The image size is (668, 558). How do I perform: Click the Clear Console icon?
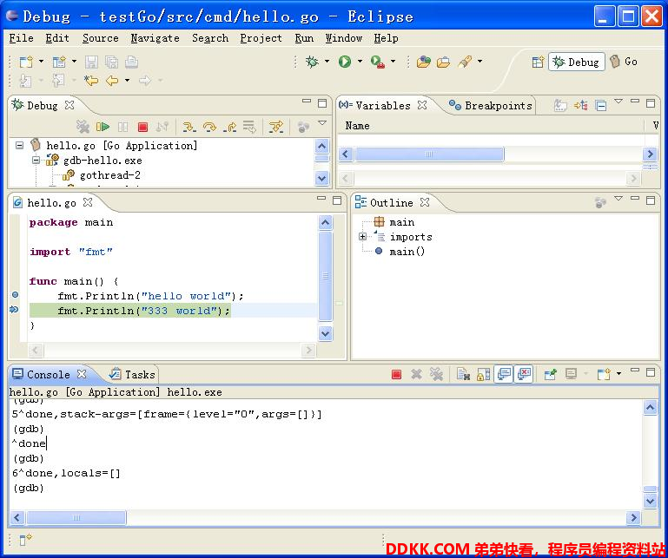click(463, 375)
